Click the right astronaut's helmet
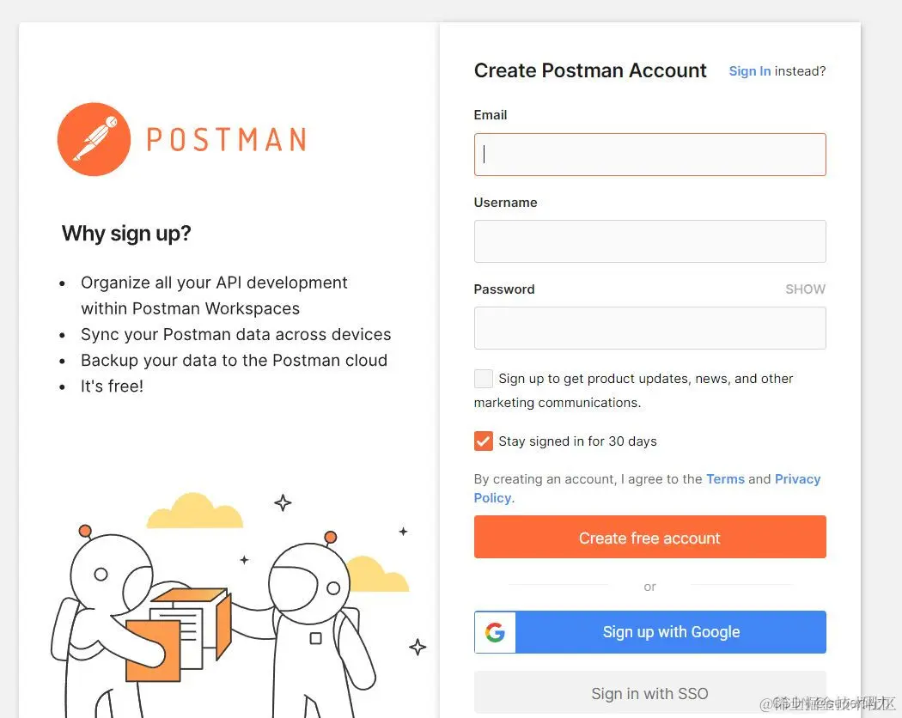Image resolution: width=902 pixels, height=718 pixels. [309, 584]
